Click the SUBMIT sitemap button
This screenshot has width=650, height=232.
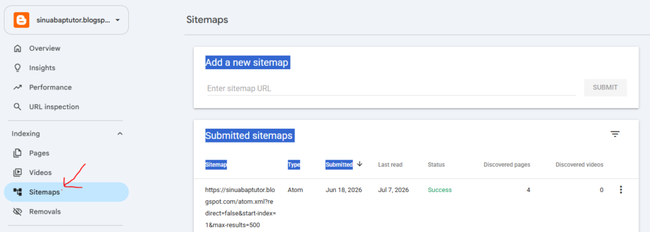pos(605,88)
